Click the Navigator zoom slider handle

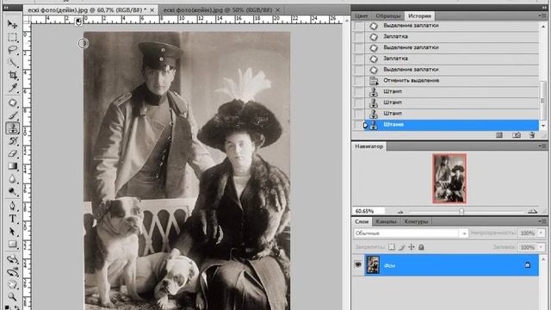(461, 211)
